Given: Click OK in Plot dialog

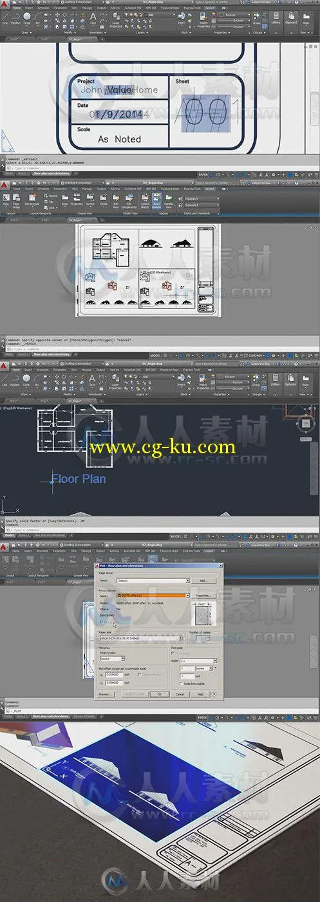Looking at the screenshot, I should [159, 694].
